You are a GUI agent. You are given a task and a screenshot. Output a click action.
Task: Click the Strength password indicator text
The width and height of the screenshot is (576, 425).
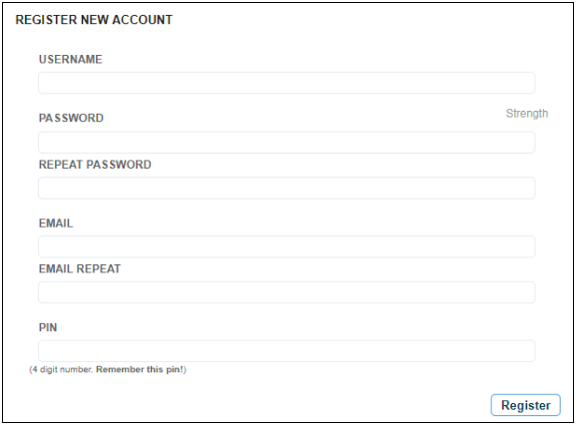click(527, 114)
